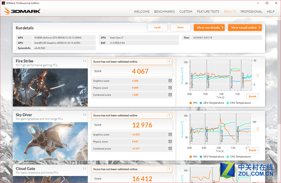Screen dimensions: 281x183
Task: Click the NVIDIA GeForce GTX 960M GPU field
Action: pos(64,37)
